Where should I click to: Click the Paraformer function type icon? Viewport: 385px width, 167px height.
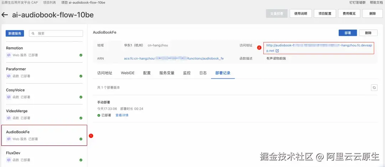pyautogui.click(x=9, y=76)
